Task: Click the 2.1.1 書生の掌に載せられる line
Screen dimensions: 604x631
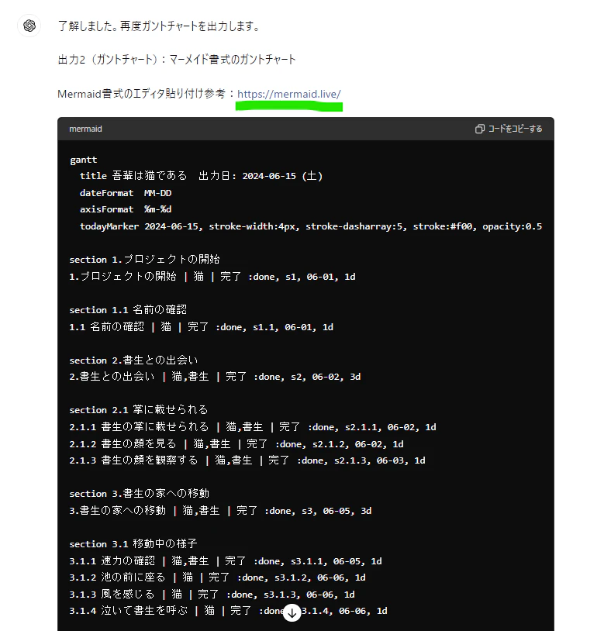Action: tap(253, 427)
